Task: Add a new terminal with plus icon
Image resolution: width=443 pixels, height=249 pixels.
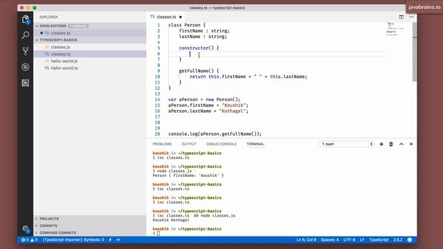Action: [x=381, y=144]
